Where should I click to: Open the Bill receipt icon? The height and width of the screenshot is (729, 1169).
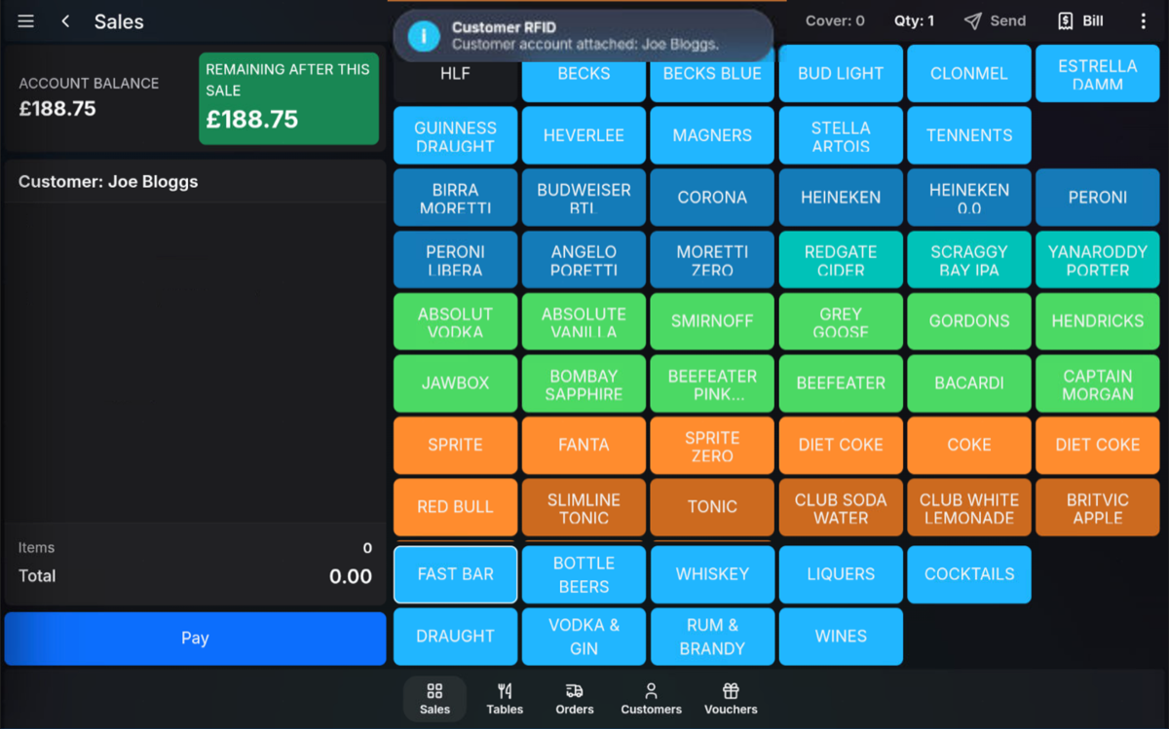click(1066, 20)
